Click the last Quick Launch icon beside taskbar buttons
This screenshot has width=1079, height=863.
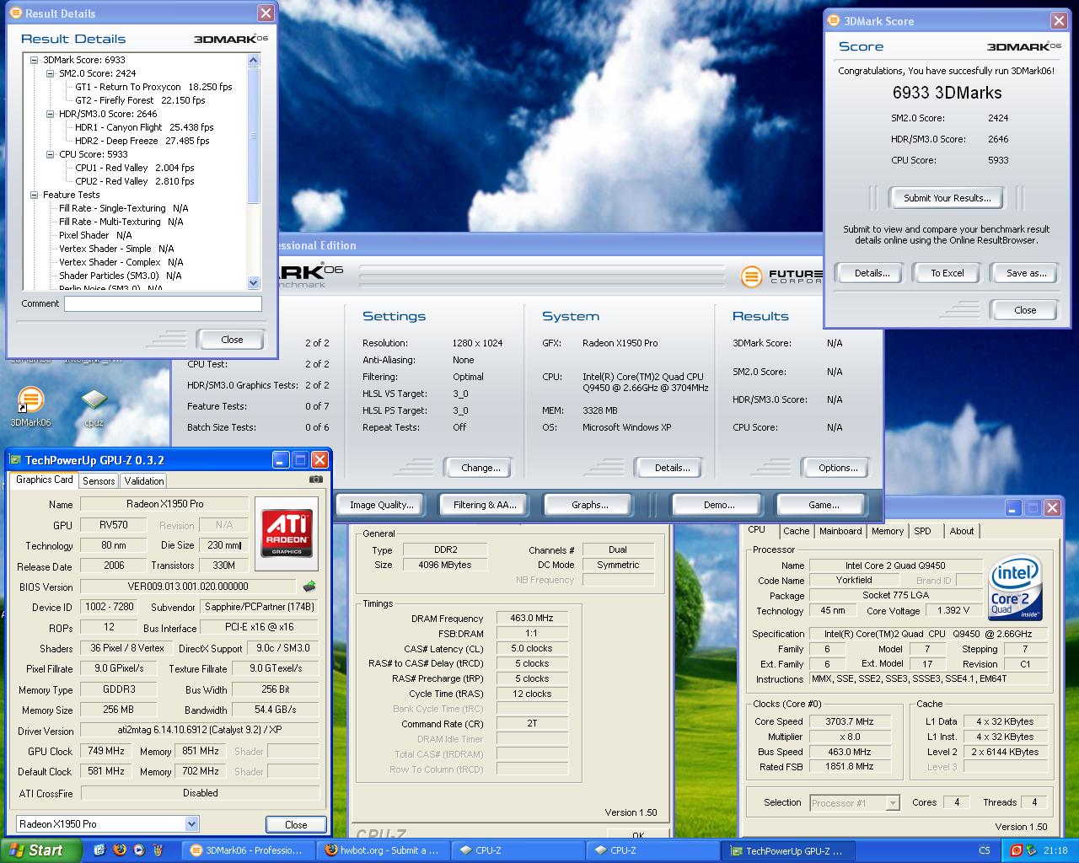click(x=158, y=850)
